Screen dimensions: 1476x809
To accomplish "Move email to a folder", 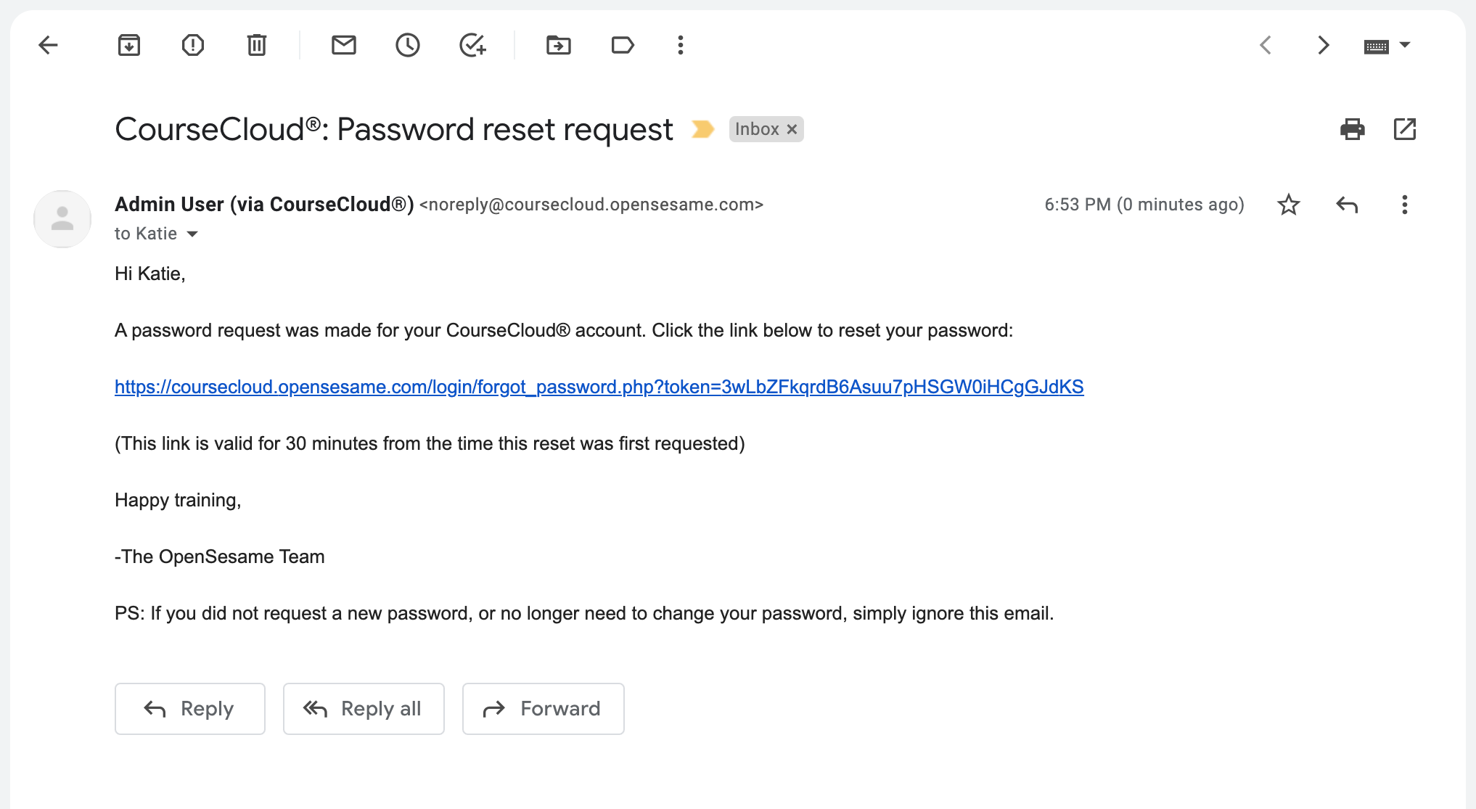I will 559,45.
